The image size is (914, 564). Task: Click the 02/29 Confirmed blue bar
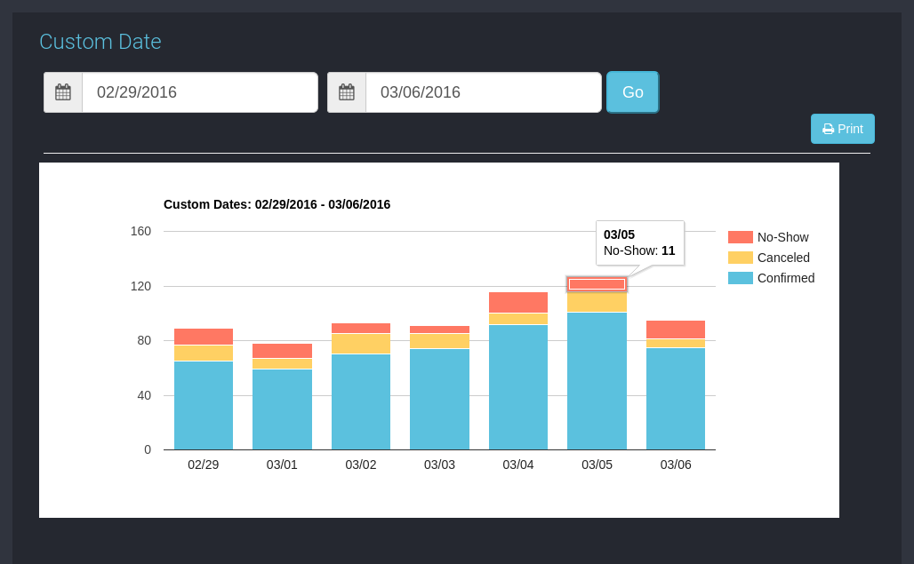click(x=204, y=405)
